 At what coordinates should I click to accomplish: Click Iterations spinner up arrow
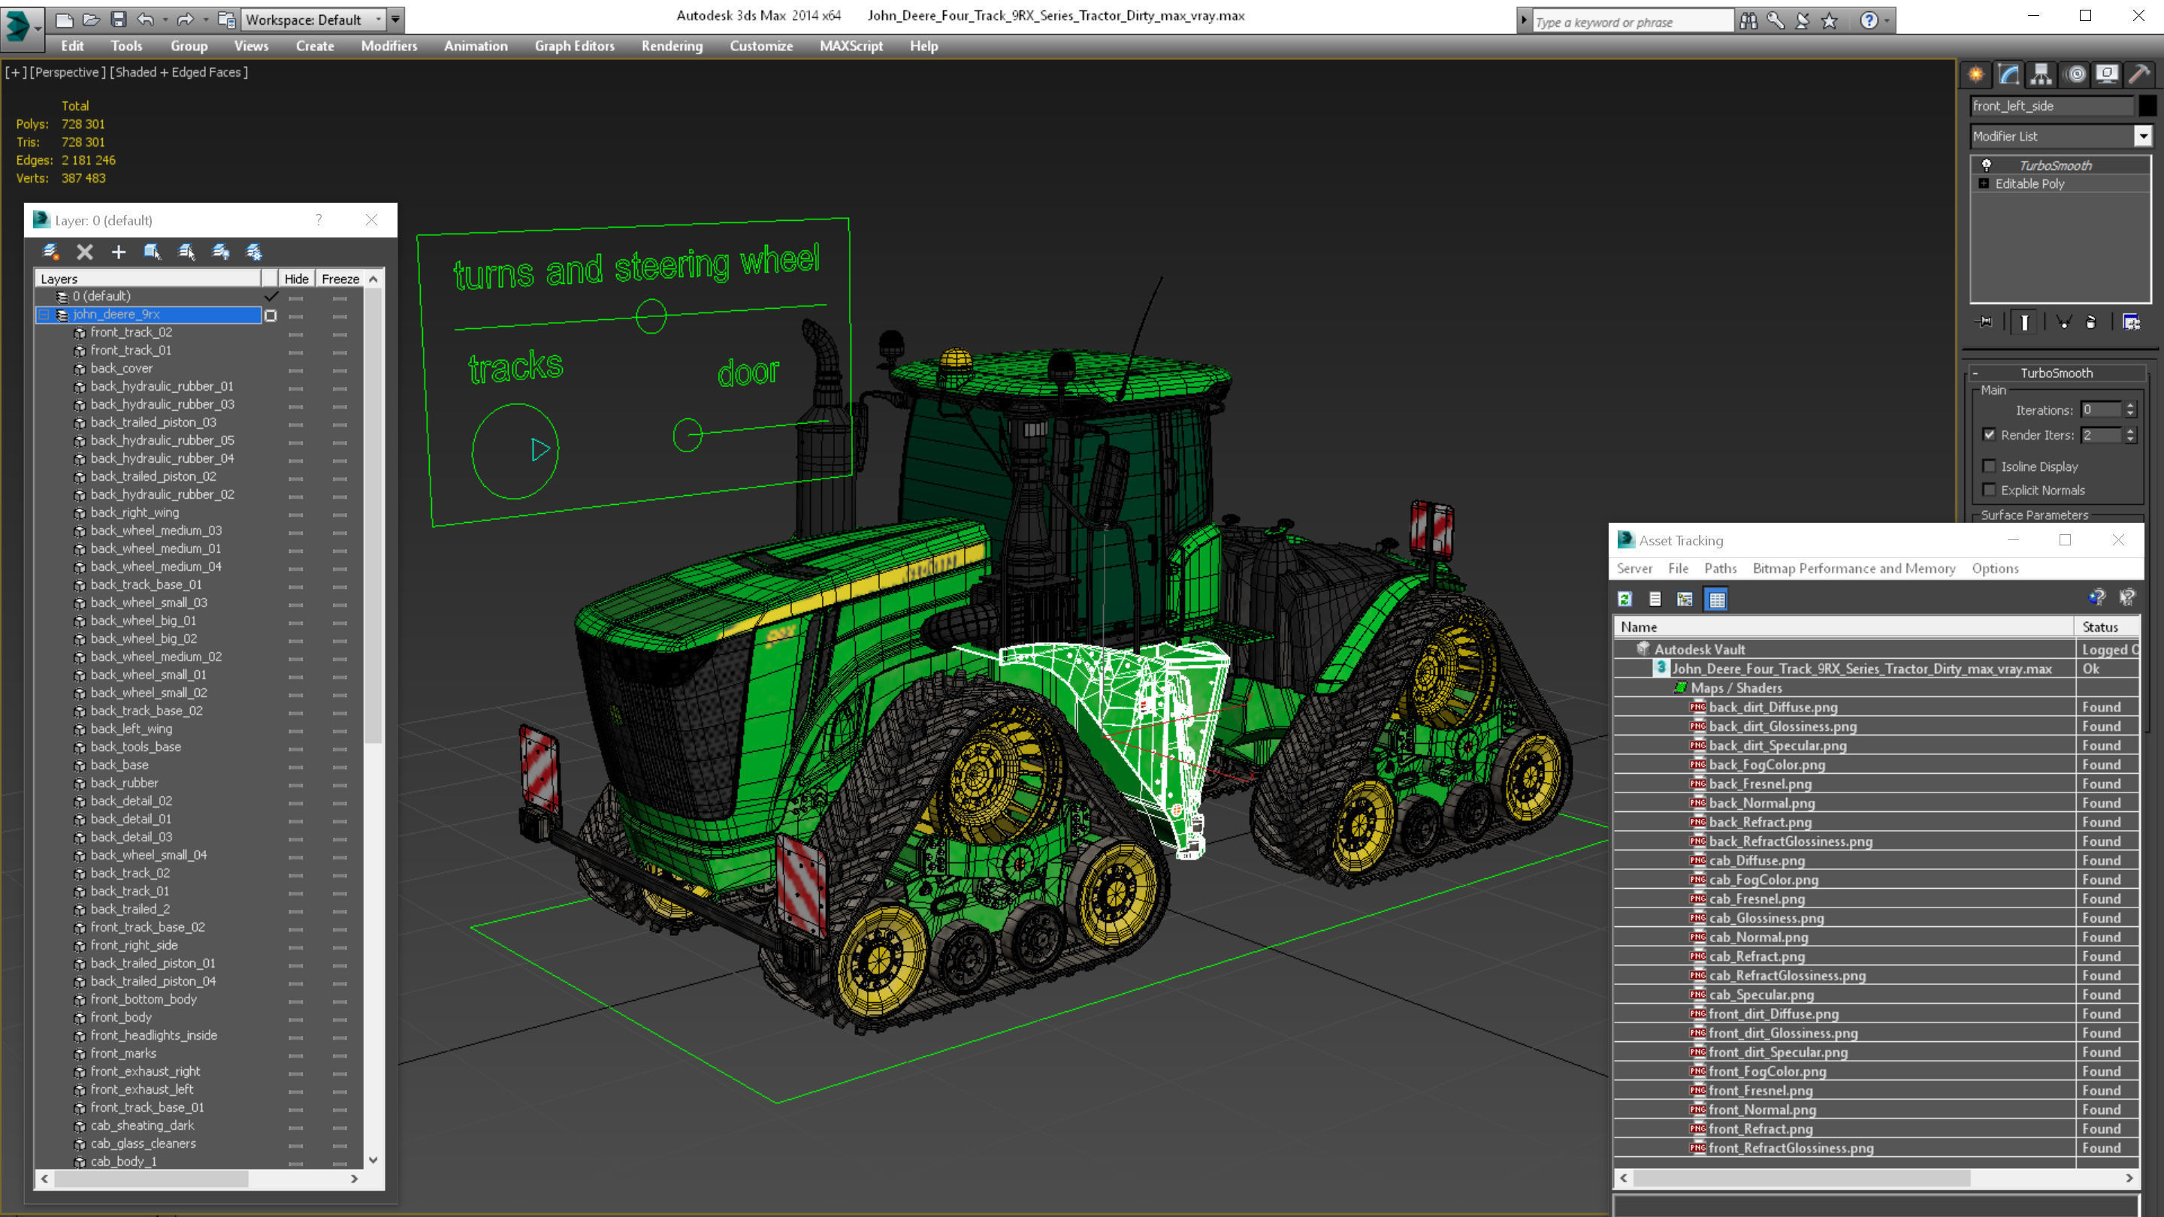[2129, 406]
